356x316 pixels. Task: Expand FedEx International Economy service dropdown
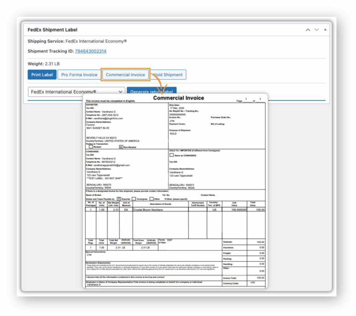click(76, 92)
